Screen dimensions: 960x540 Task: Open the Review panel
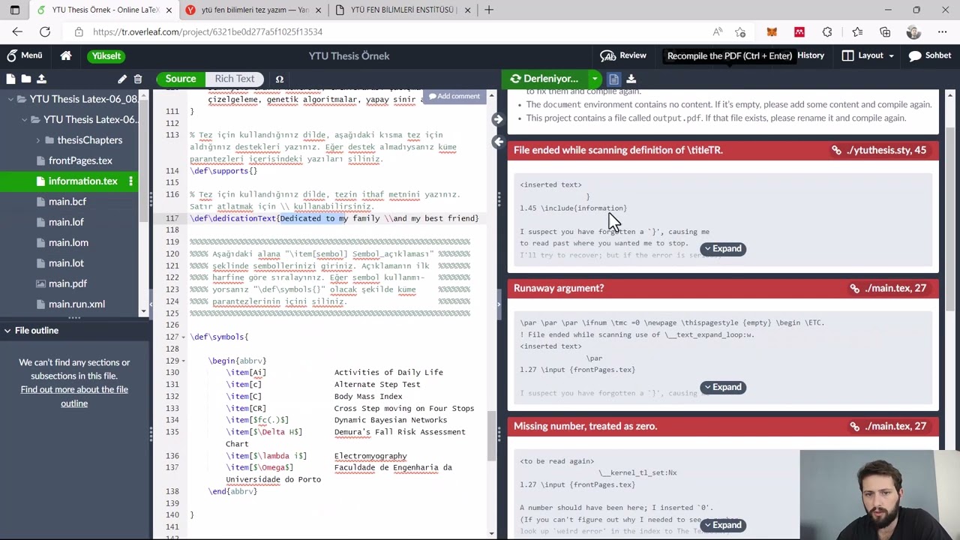point(623,55)
